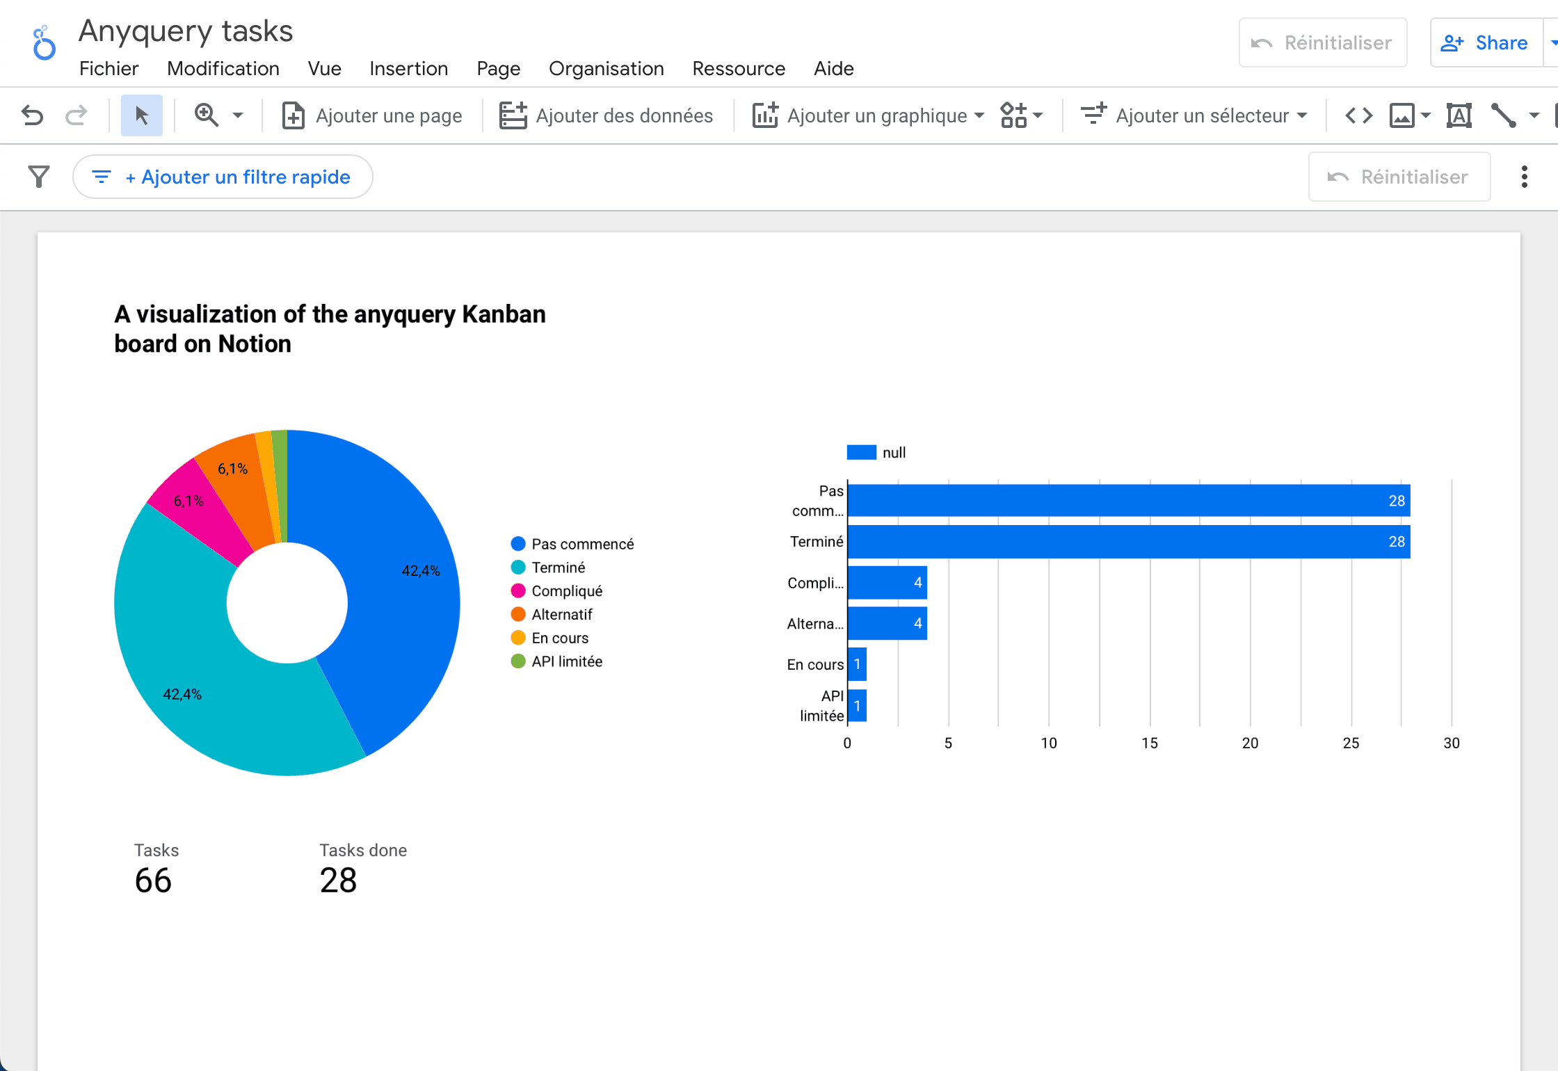Click the Share button
This screenshot has width=1558, height=1071.
pyautogui.click(x=1486, y=42)
